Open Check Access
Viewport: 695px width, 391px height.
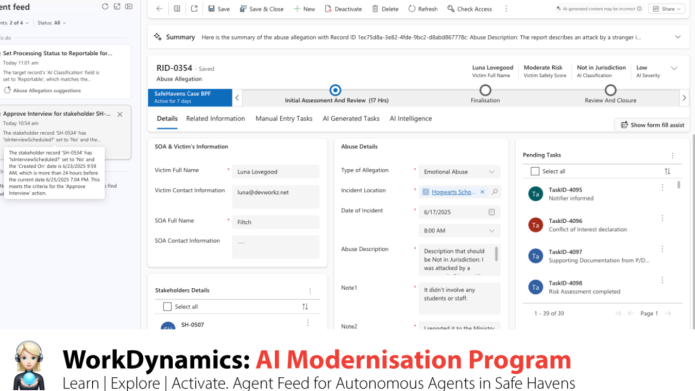(x=470, y=9)
